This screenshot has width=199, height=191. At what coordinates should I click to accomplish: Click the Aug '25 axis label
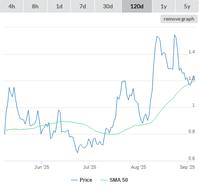[139, 167]
